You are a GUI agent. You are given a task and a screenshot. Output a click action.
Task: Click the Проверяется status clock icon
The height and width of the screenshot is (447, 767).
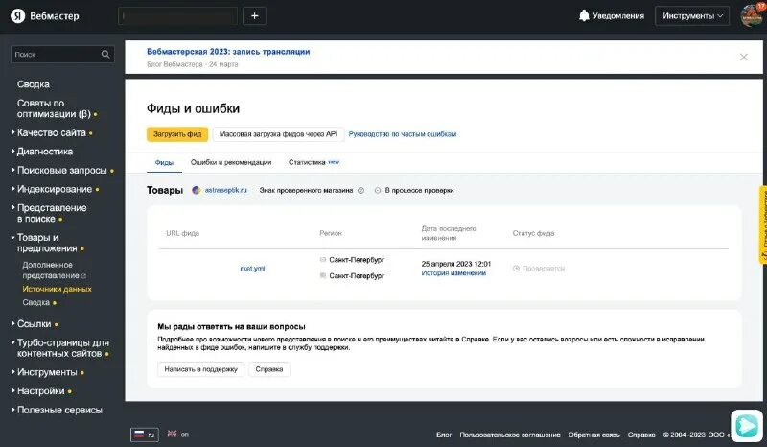click(x=516, y=269)
